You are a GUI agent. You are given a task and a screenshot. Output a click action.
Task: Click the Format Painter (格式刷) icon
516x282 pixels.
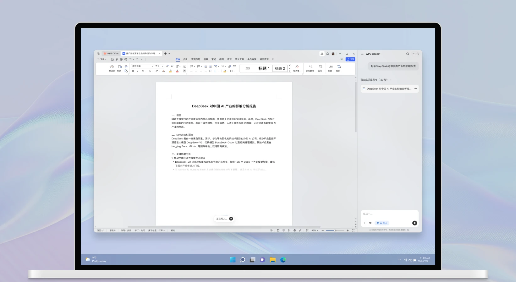(x=112, y=67)
